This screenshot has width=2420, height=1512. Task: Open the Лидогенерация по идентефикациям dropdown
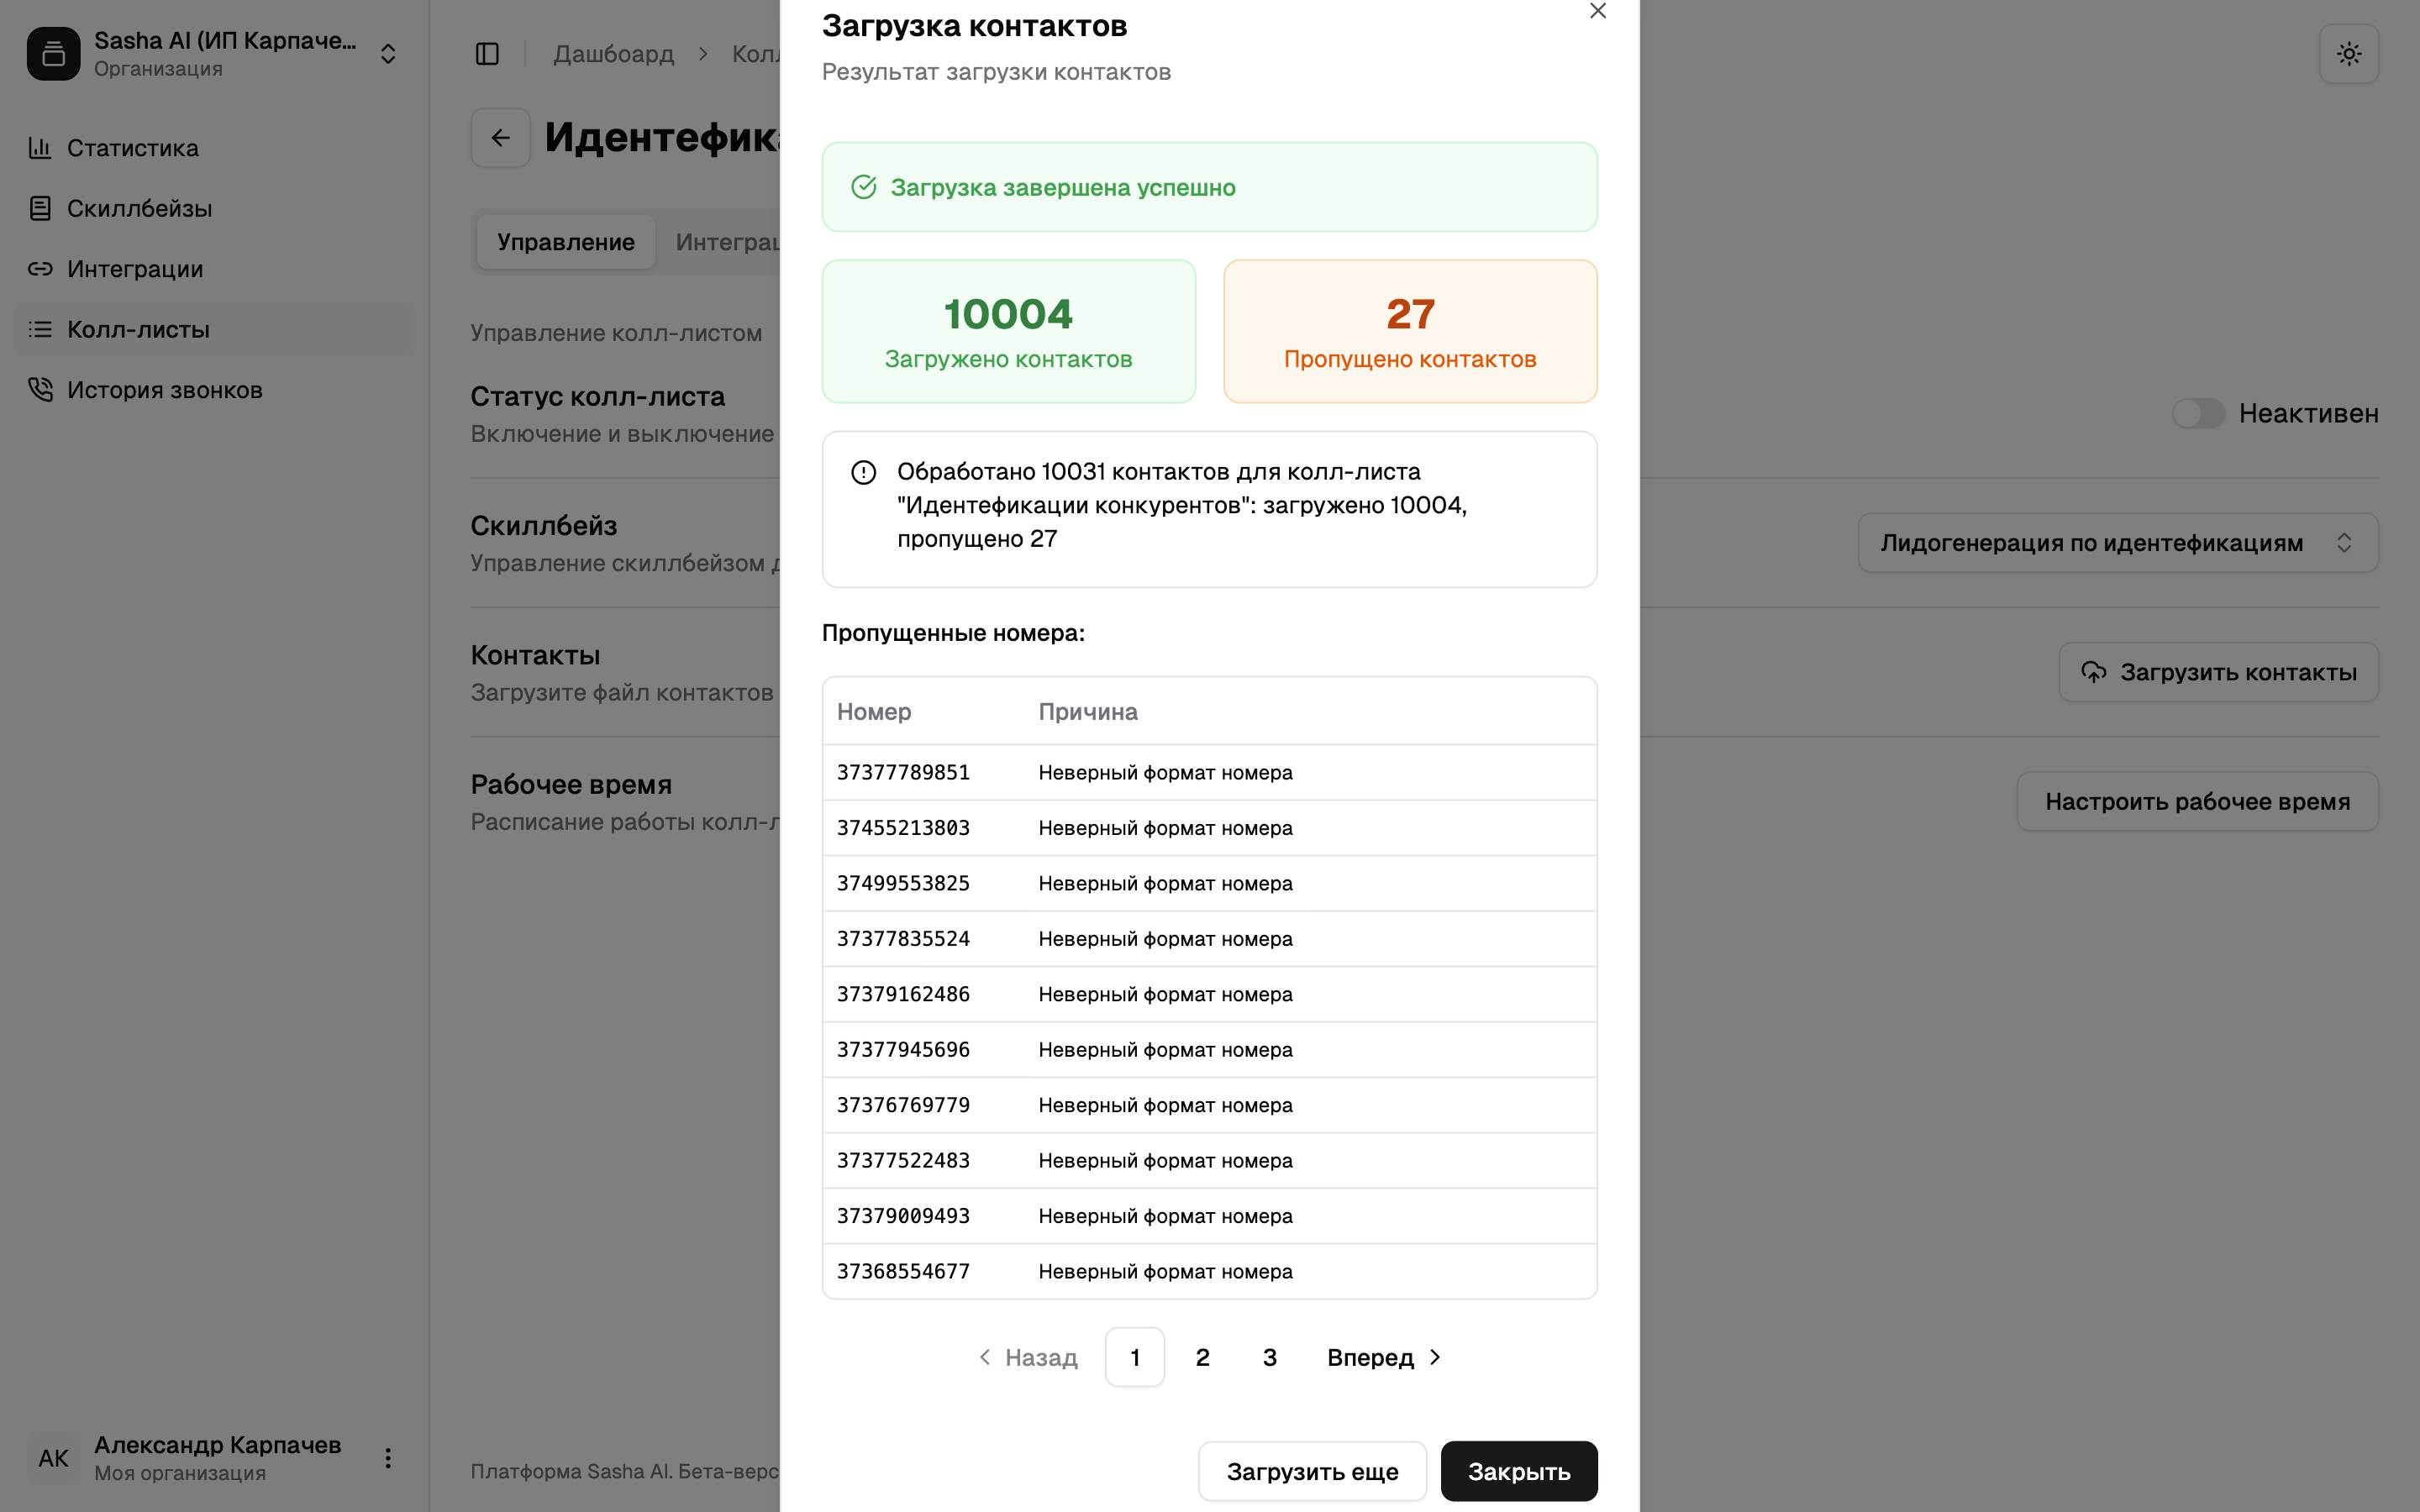[x=2117, y=543]
